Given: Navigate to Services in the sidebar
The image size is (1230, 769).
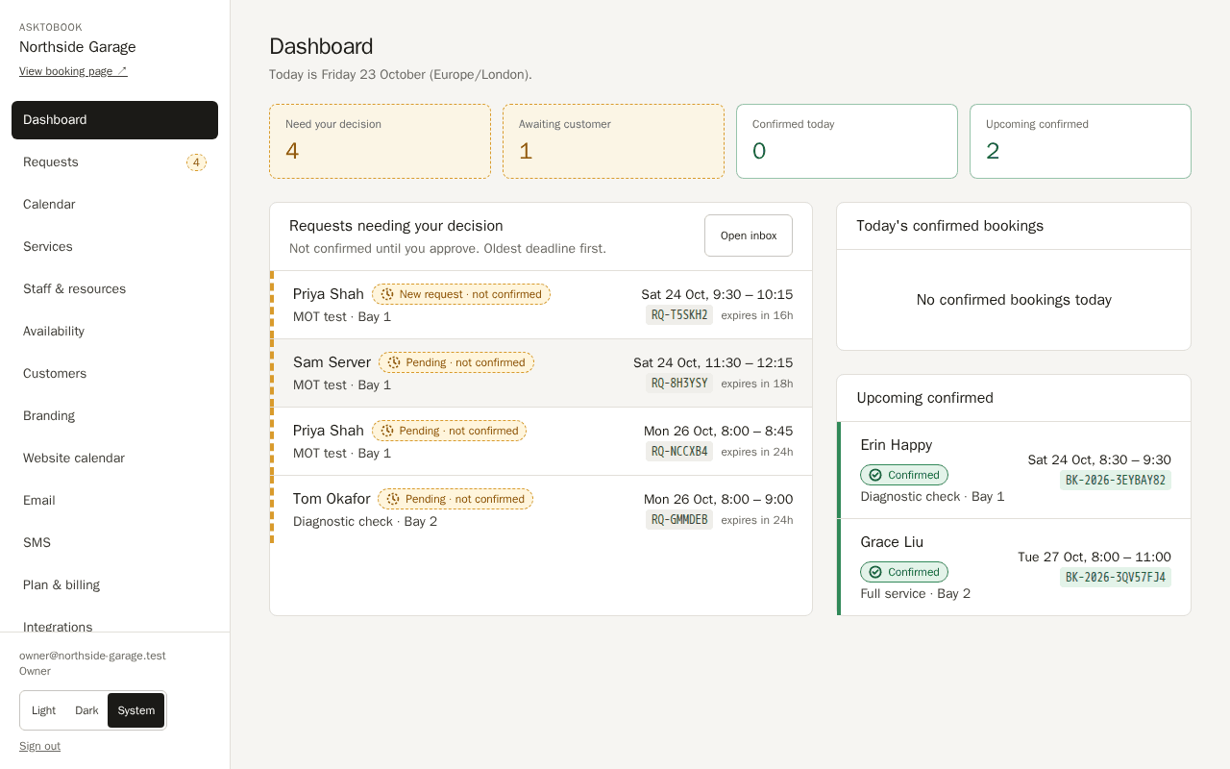Looking at the screenshot, I should tap(114, 247).
